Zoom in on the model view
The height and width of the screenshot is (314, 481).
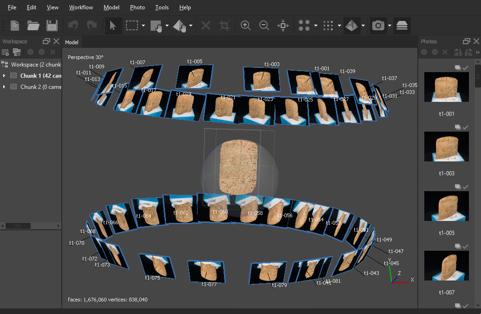tap(245, 26)
